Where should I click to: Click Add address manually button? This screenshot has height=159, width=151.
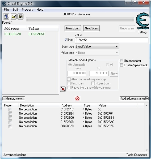pos(134,98)
